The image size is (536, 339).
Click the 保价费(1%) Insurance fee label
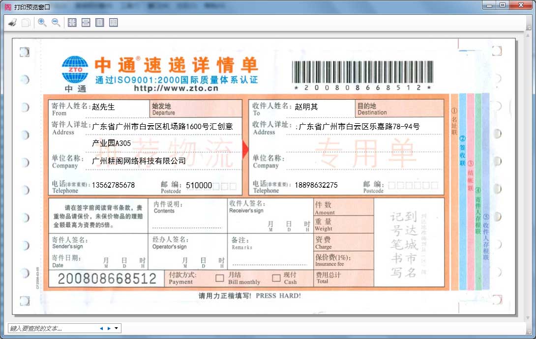pos(332,260)
